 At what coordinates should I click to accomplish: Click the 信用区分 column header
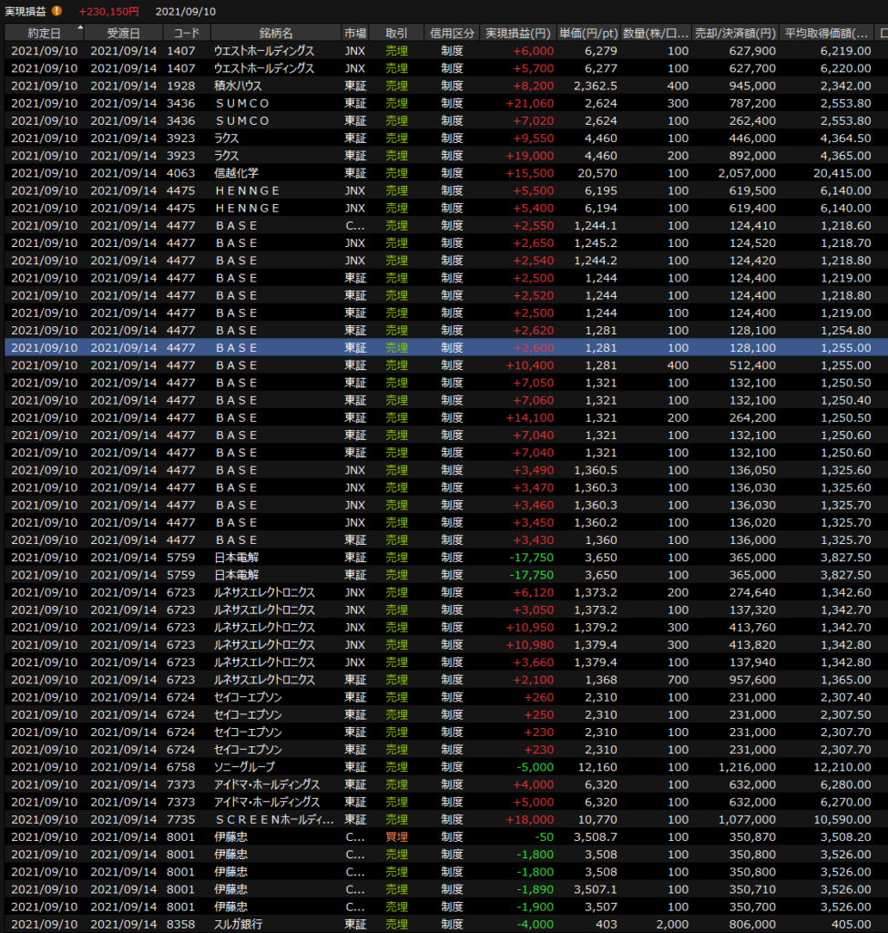pos(452,33)
